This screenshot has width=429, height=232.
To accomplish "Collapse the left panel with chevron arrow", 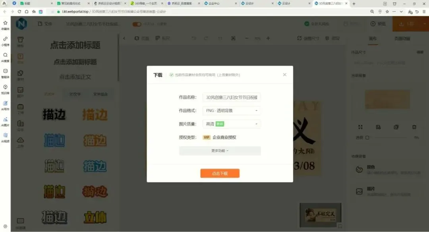I will click(124, 38).
